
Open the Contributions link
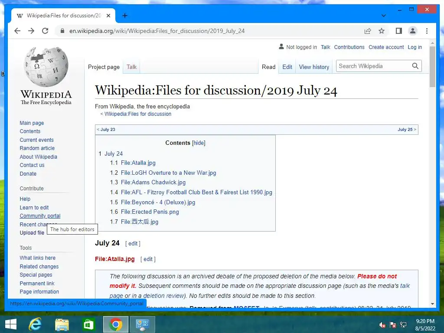pos(349,47)
